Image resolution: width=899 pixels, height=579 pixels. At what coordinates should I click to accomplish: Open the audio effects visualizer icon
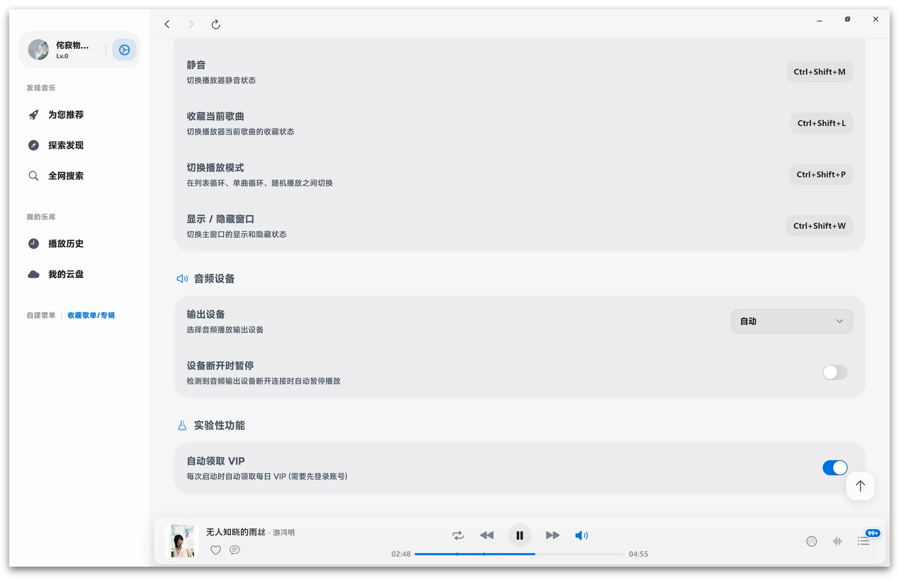click(x=838, y=541)
